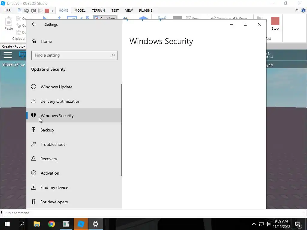Click the Find a setting search box
Screen dimensions: 307x230
tap(74, 55)
